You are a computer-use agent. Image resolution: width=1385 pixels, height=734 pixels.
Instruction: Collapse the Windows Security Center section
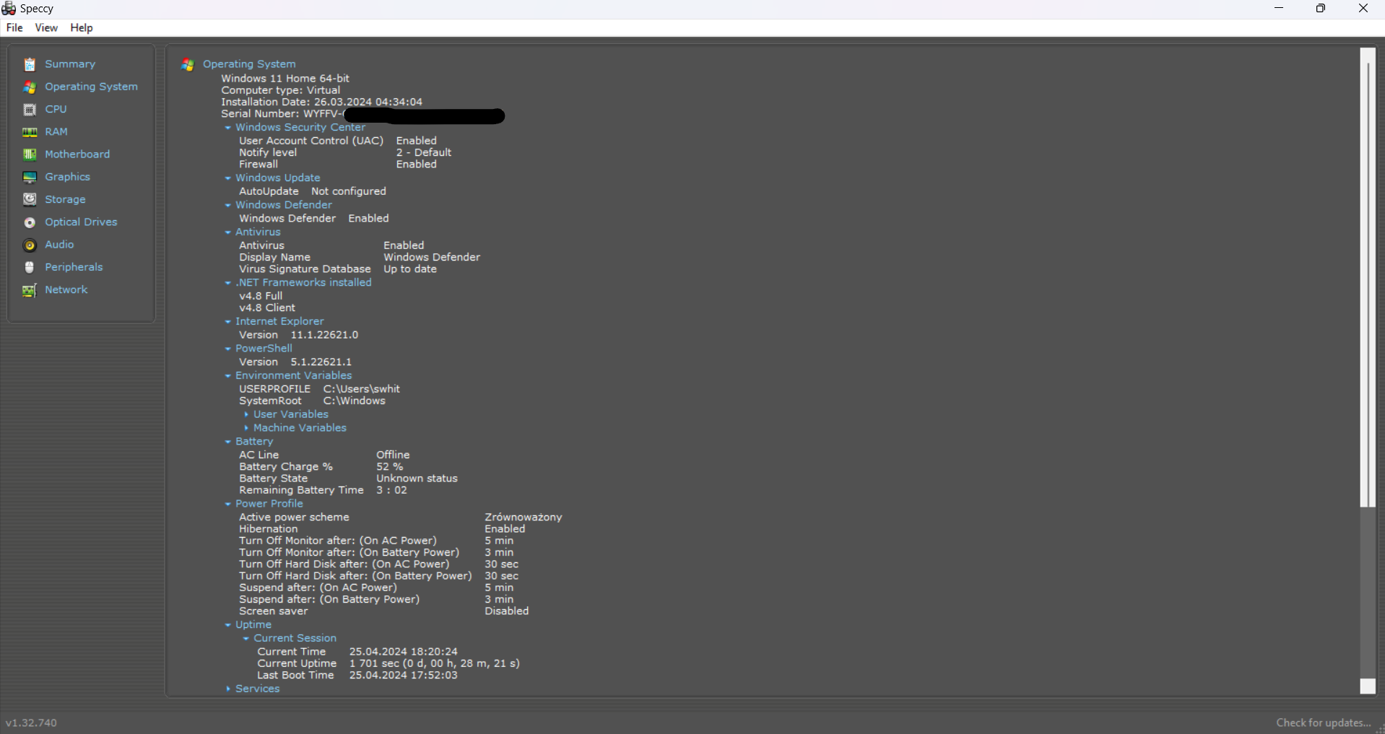click(228, 128)
